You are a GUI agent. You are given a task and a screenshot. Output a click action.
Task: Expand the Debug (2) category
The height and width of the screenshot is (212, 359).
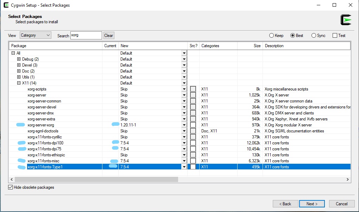(19, 59)
